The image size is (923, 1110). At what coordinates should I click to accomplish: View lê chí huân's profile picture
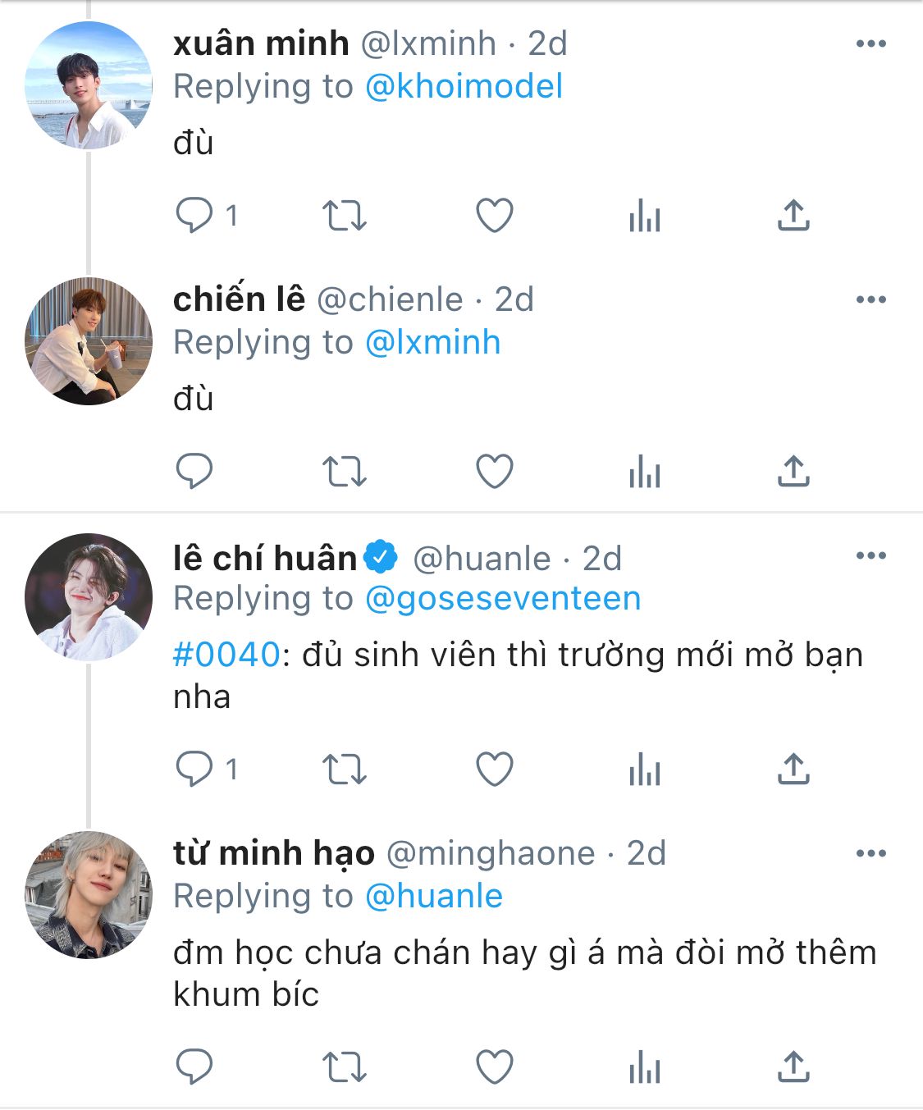point(89,597)
